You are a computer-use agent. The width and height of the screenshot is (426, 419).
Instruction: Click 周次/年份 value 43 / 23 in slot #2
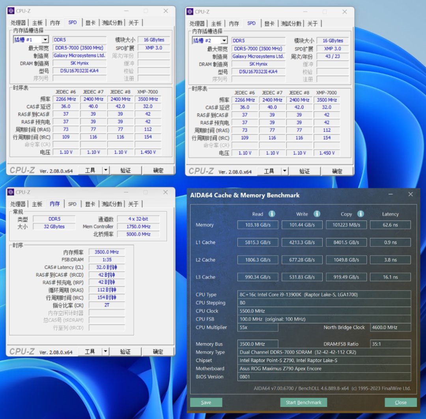tap(333, 57)
